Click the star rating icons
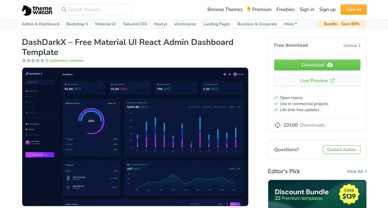Screen dimensions: 388x208 [33, 61]
